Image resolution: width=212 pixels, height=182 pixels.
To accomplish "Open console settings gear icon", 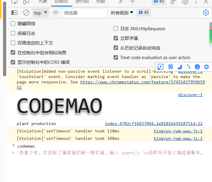I will tap(206, 13).
